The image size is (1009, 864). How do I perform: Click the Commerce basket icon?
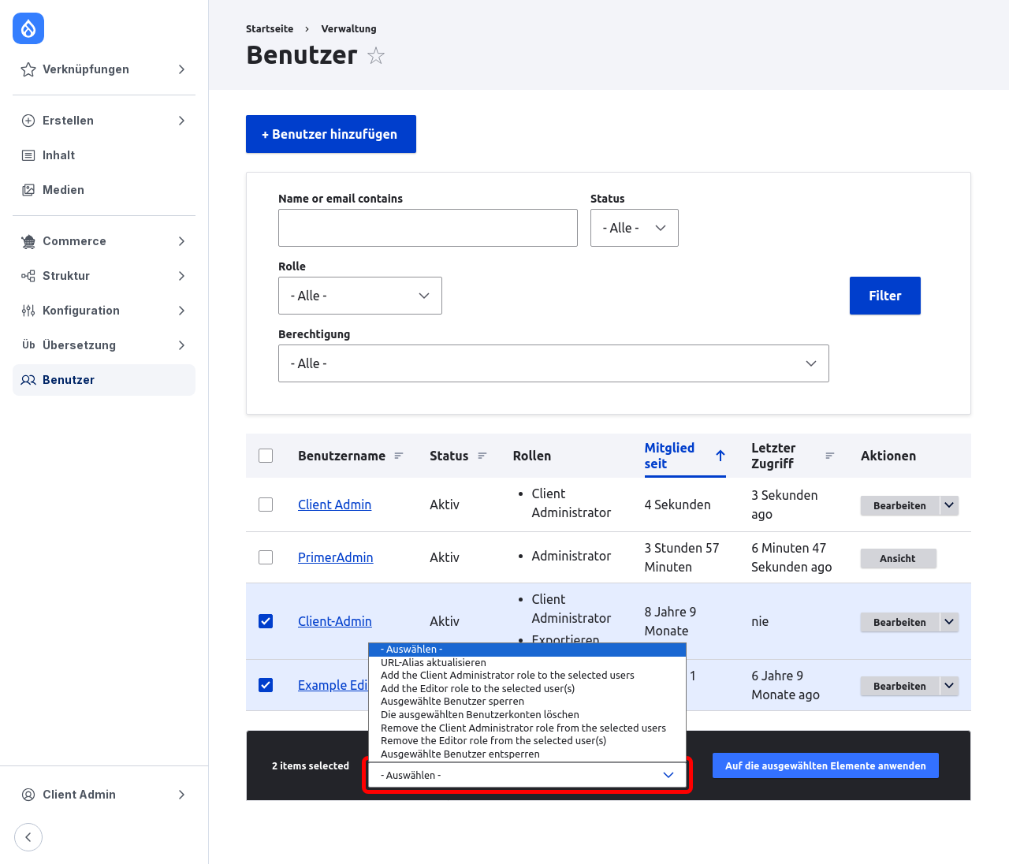28,241
